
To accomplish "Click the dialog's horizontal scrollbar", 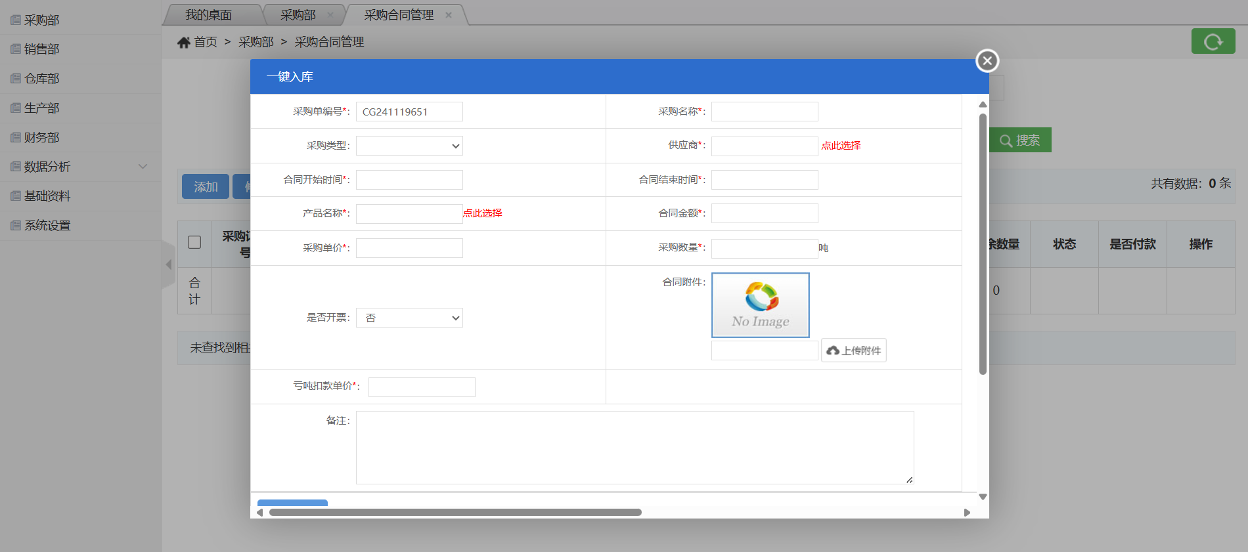I will coord(455,513).
